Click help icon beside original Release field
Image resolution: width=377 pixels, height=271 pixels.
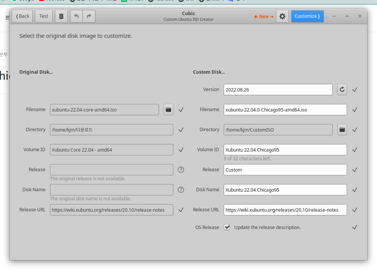pos(181,170)
